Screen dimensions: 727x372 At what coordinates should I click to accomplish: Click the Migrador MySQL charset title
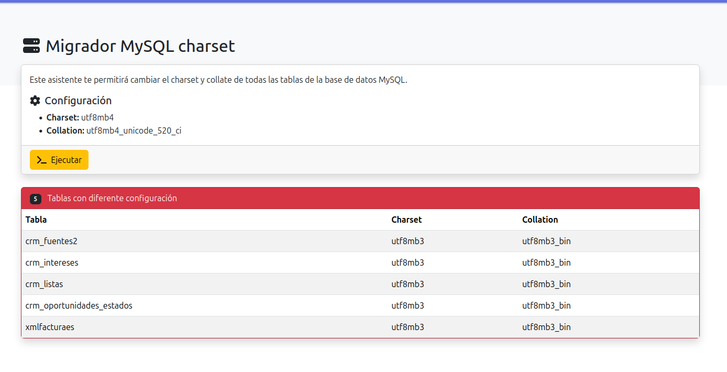[x=140, y=46]
